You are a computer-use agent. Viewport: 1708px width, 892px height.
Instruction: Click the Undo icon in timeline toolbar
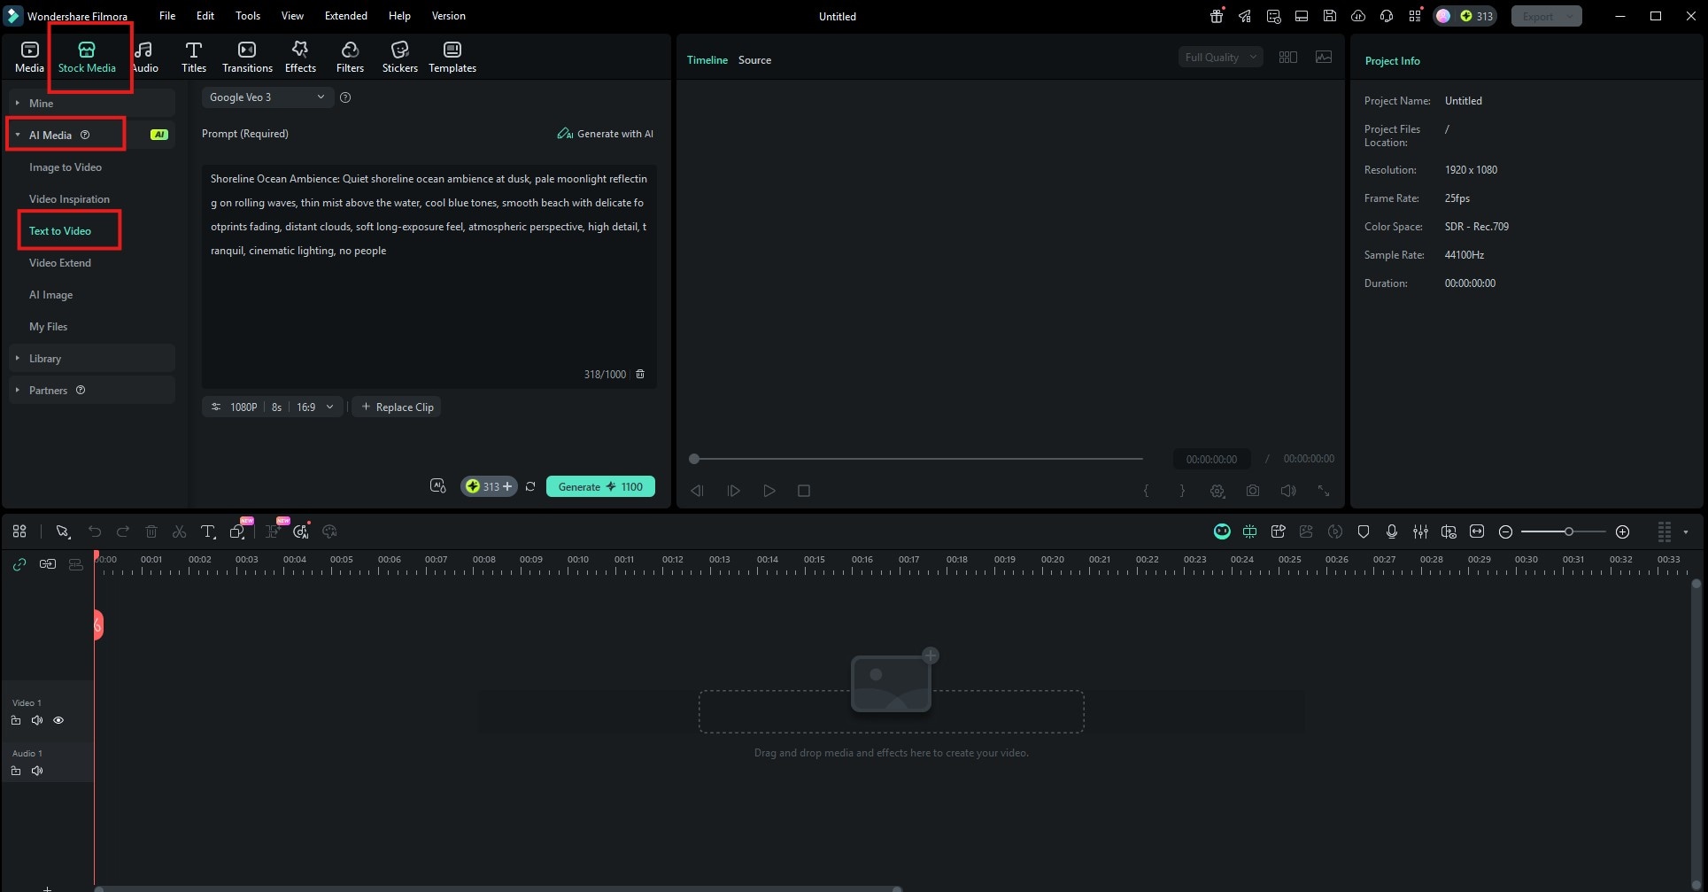pos(95,531)
